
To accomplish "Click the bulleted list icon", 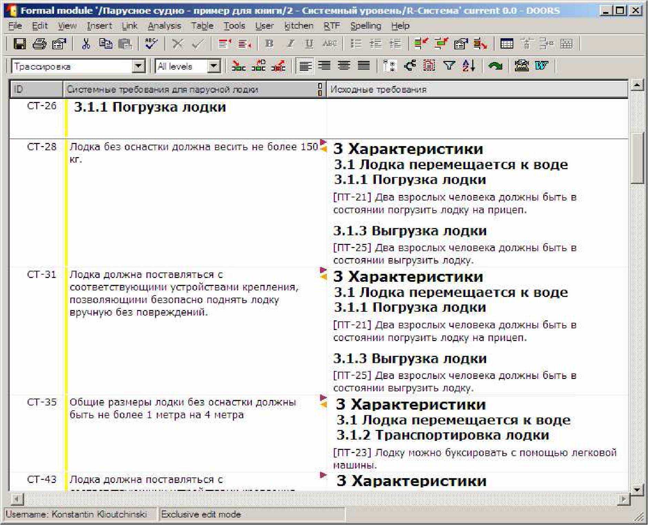I will coord(356,44).
